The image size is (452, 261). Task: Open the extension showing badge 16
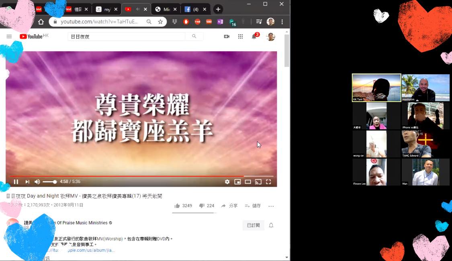[232, 22]
